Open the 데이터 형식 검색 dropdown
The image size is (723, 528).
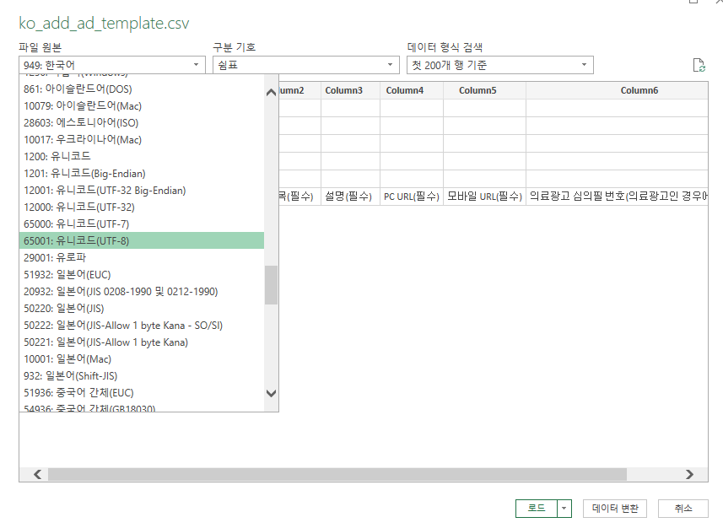(583, 64)
